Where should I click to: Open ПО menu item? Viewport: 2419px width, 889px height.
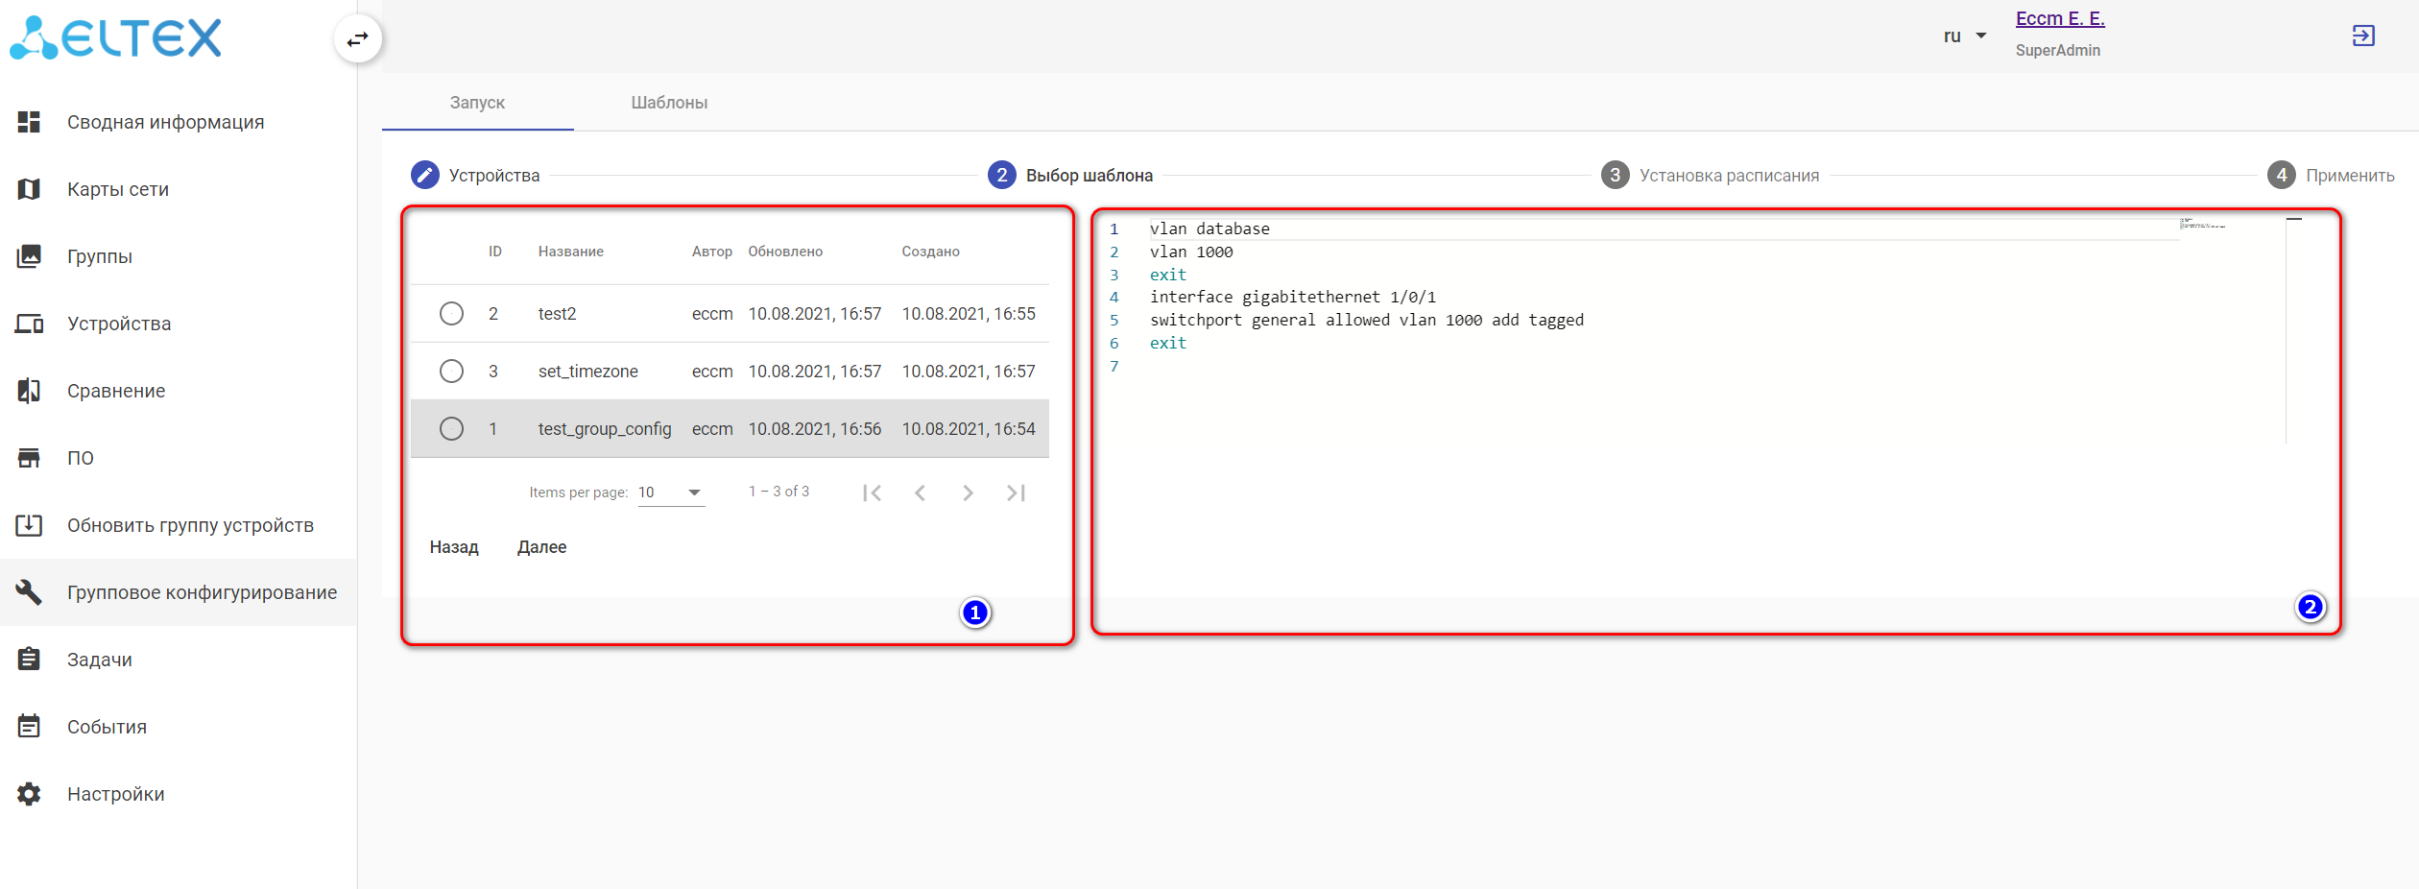pos(179,458)
